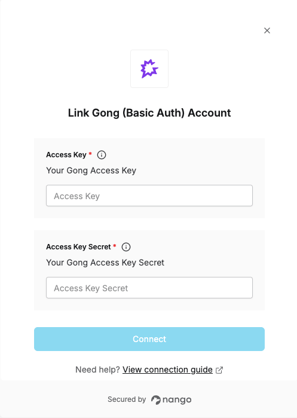Click the purple Gong logo icon
Image resolution: width=297 pixels, height=418 pixels.
tap(149, 69)
